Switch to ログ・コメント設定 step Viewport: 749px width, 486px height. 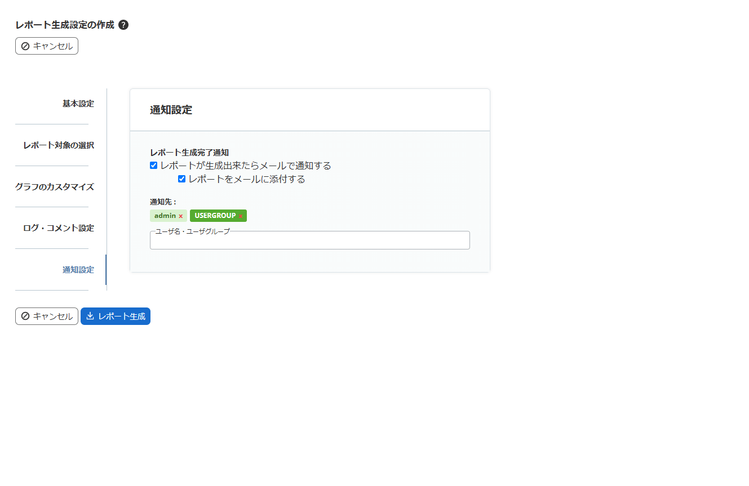tap(59, 228)
